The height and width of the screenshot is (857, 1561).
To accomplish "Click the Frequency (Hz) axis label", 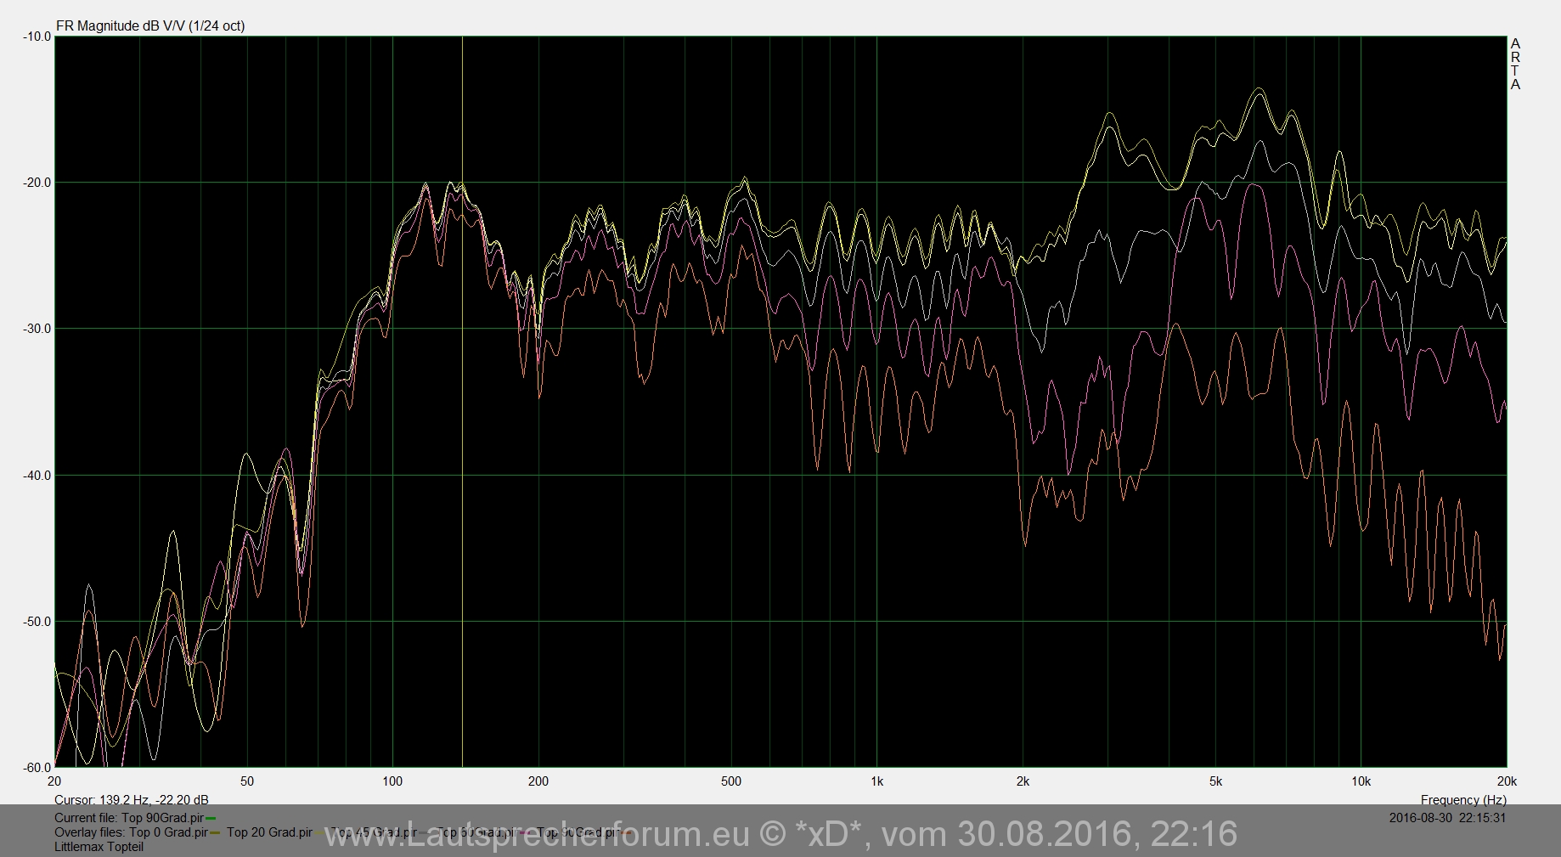I will coord(1462,800).
